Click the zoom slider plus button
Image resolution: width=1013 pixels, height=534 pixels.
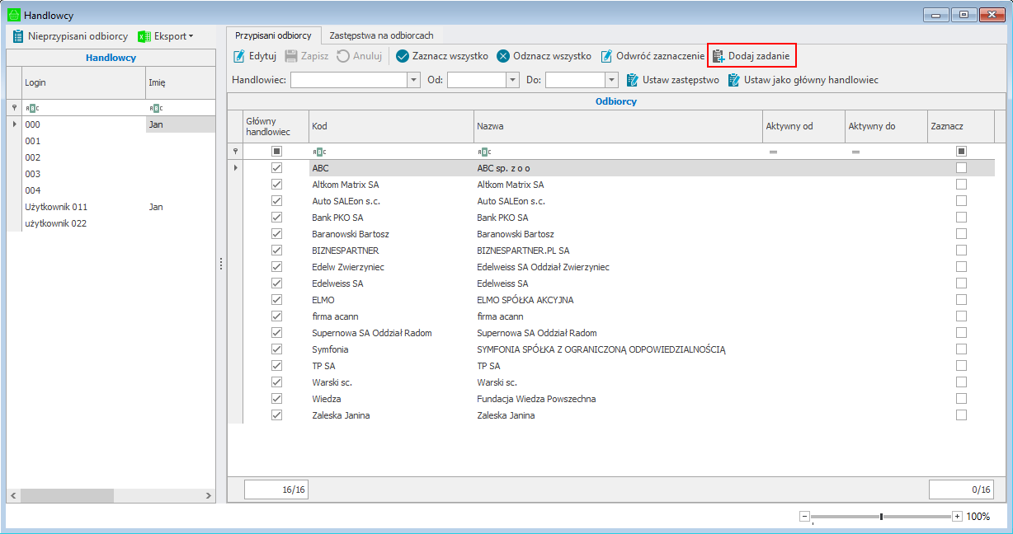(957, 516)
